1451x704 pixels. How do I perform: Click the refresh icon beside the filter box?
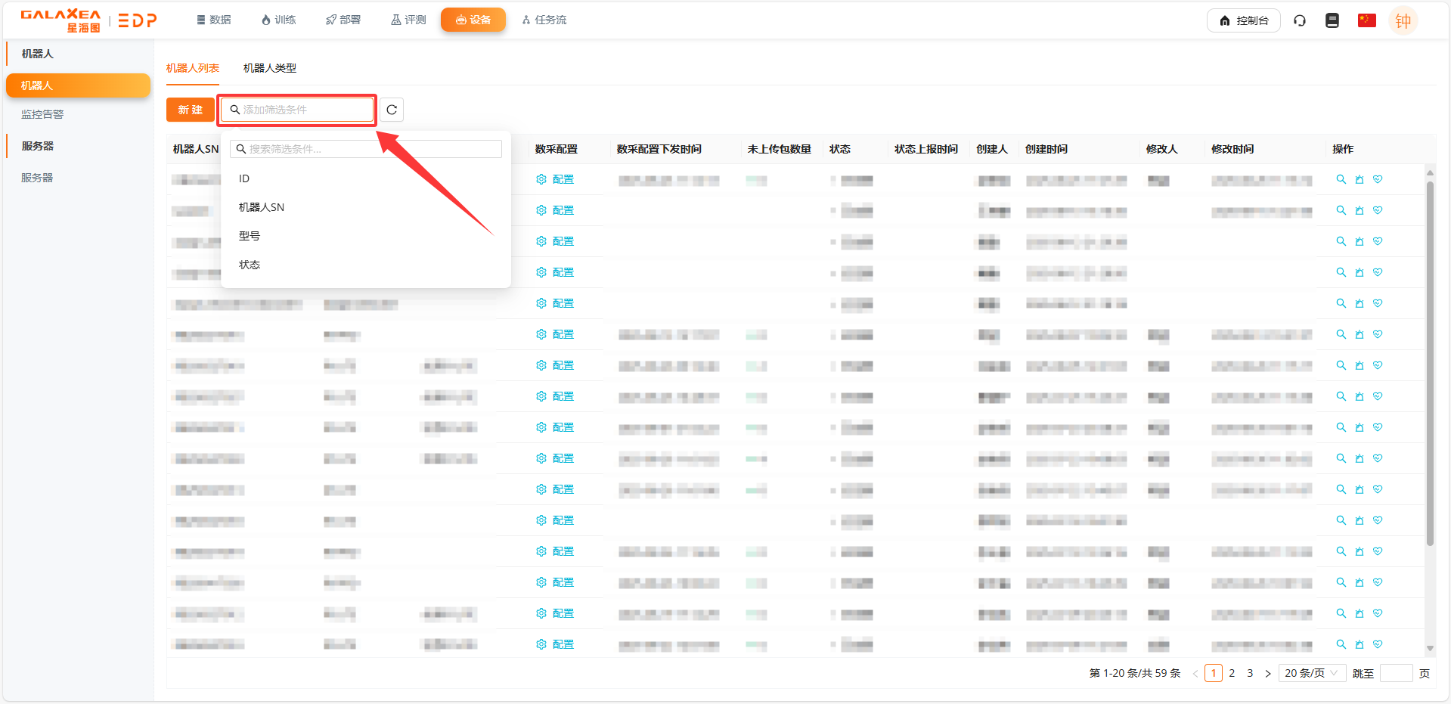click(392, 110)
